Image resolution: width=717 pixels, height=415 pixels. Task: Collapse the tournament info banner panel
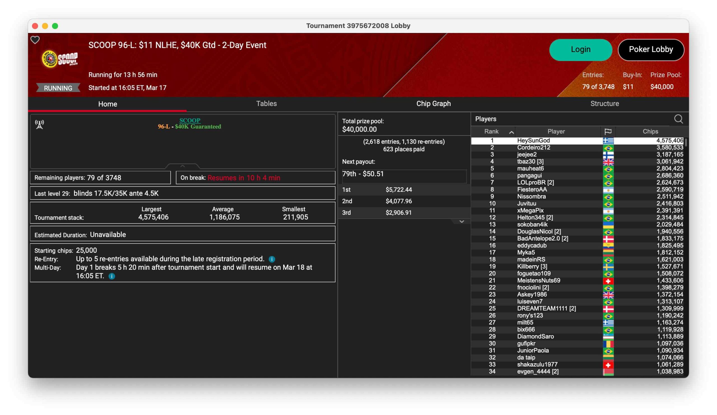click(x=183, y=166)
